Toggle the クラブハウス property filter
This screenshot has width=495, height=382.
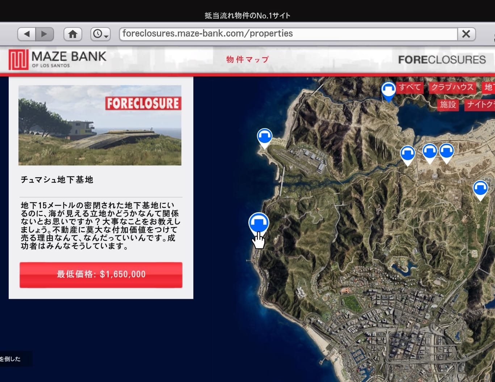tap(452, 87)
